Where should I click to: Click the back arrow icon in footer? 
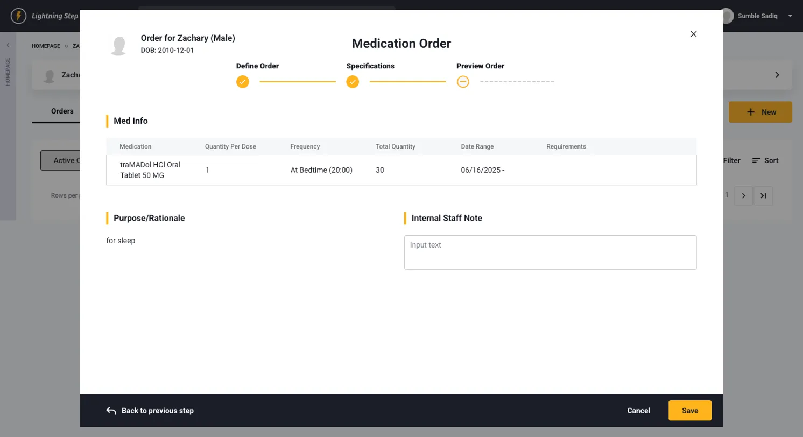pos(111,411)
